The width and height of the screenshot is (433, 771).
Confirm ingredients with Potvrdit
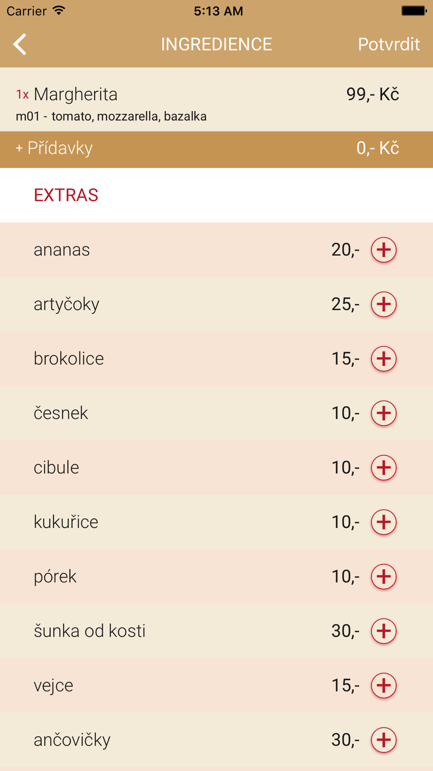coord(388,44)
